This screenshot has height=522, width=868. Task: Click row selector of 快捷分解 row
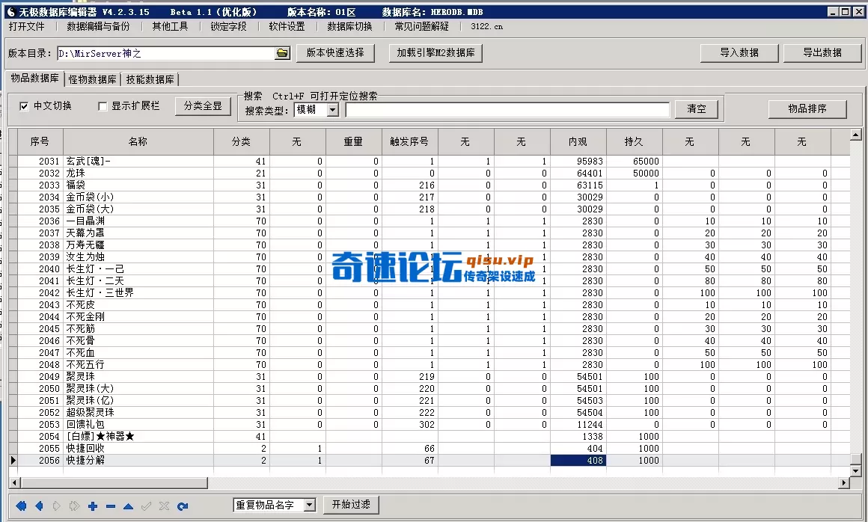coord(13,461)
